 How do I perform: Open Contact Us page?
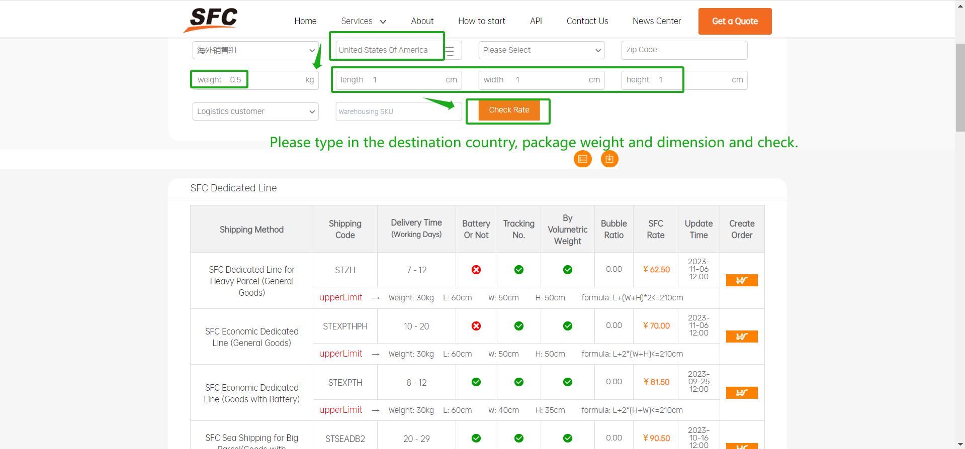click(587, 21)
